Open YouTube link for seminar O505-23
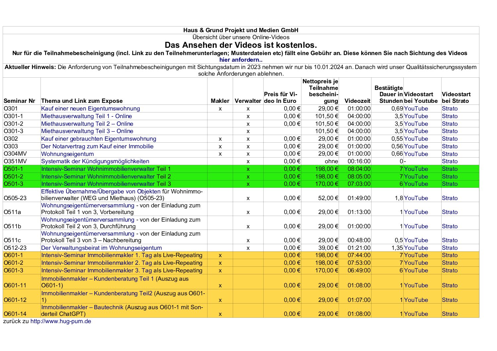The height and width of the screenshot is (351, 497). click(x=416, y=198)
